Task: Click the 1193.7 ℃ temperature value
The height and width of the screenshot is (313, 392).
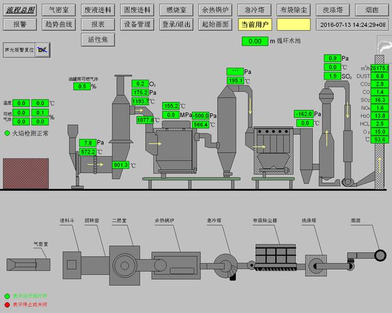Action: tap(140, 101)
